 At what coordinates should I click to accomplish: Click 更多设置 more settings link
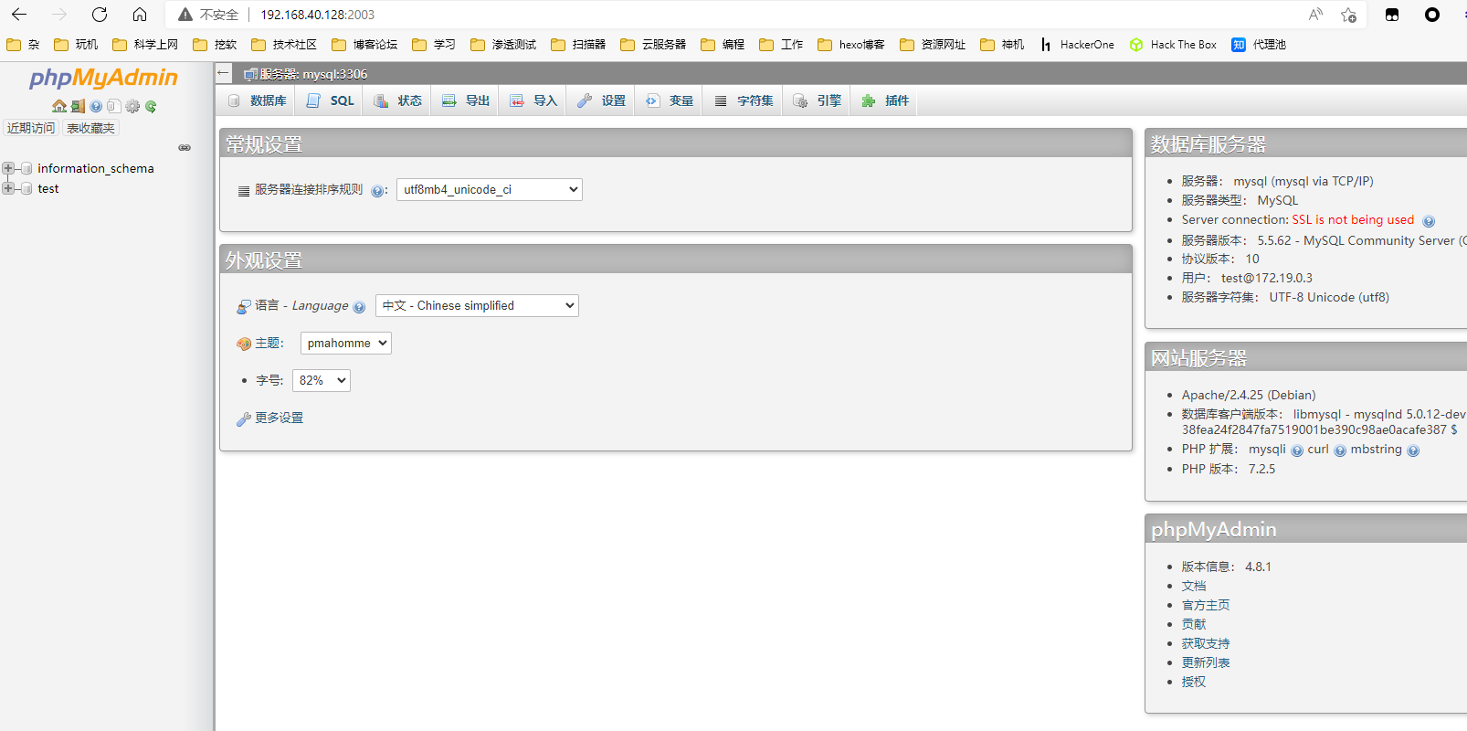click(279, 418)
